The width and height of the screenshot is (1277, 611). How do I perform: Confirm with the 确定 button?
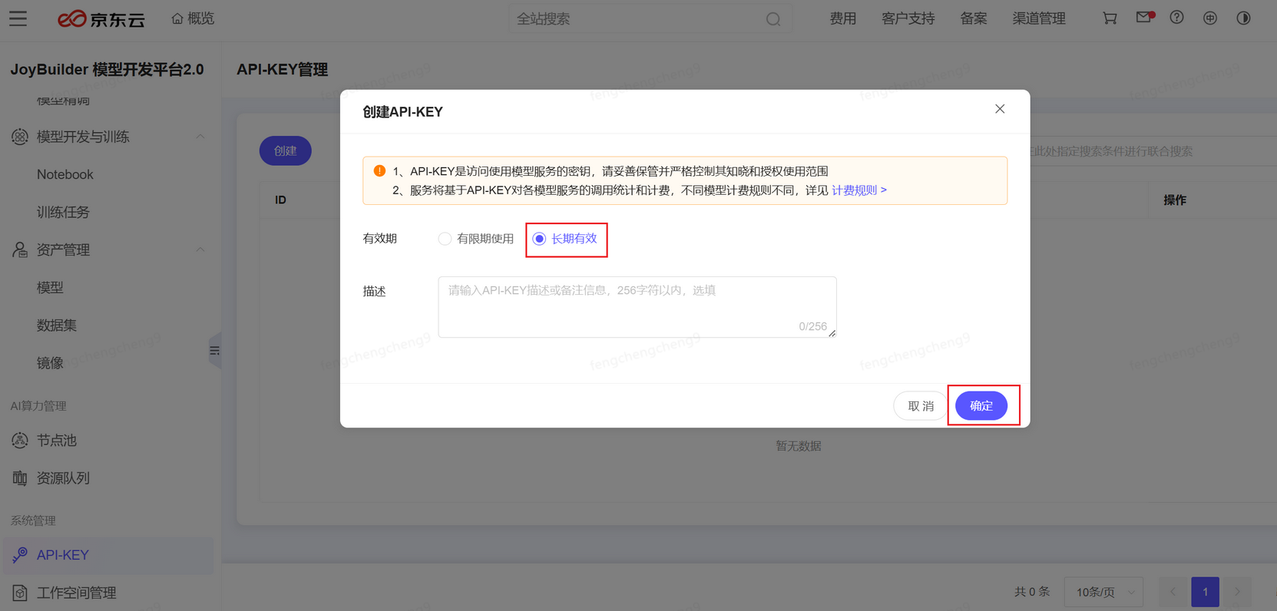(981, 405)
